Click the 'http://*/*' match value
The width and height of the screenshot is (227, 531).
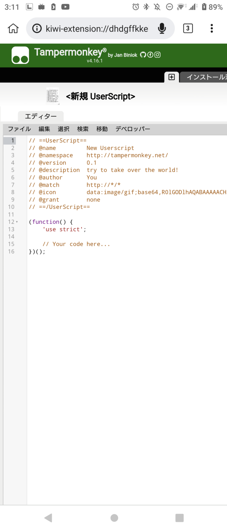pyautogui.click(x=103, y=185)
